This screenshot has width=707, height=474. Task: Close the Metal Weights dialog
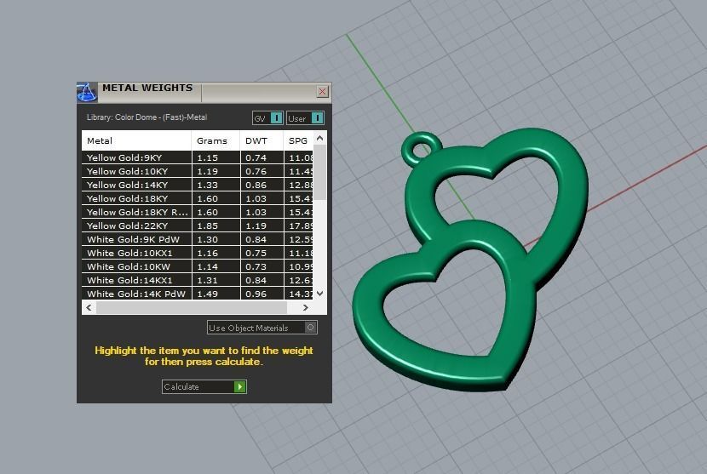coord(322,92)
